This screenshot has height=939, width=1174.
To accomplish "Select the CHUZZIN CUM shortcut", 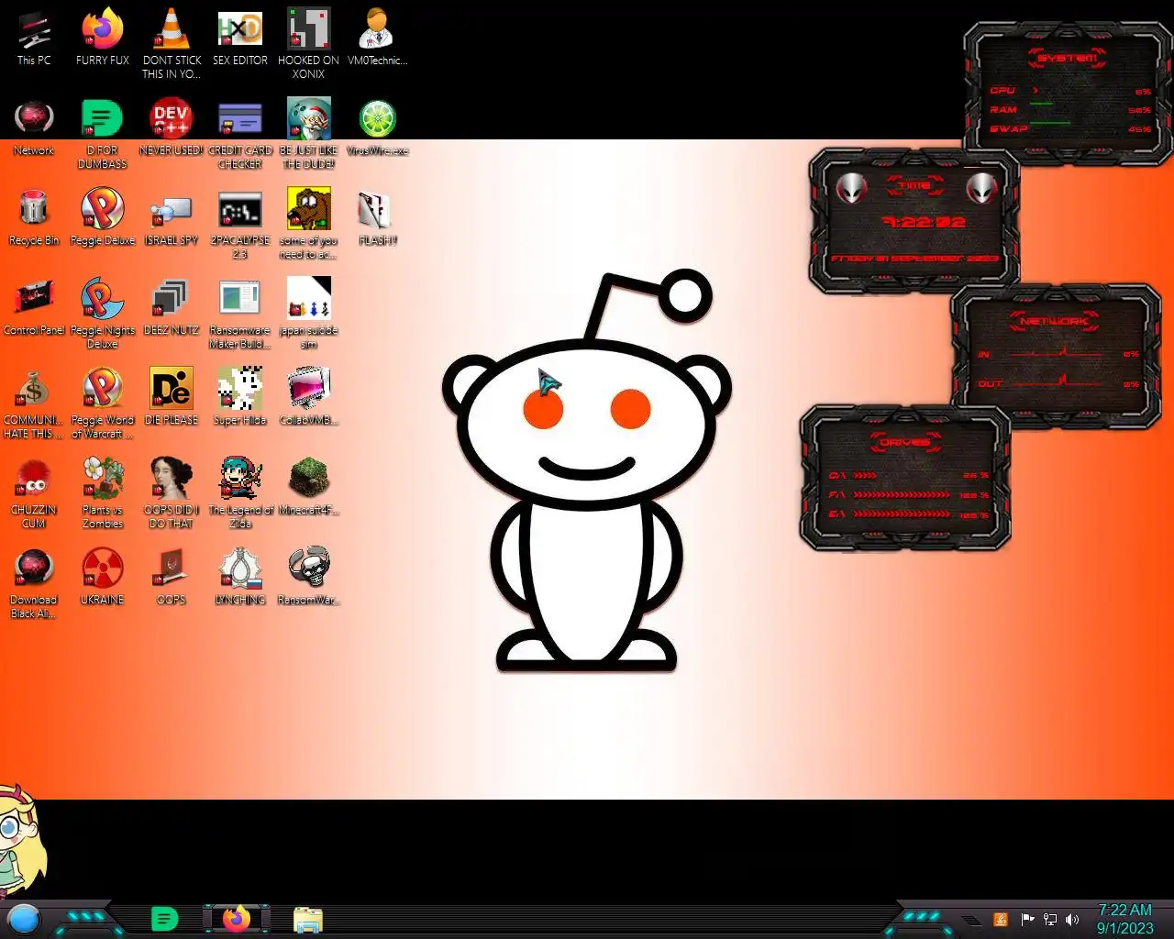I will (x=34, y=493).
